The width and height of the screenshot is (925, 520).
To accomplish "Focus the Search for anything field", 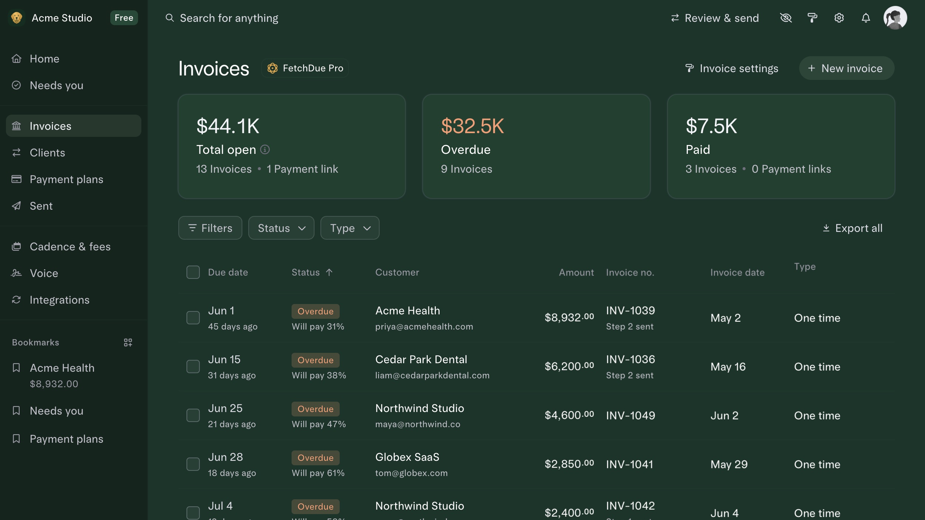I will pos(222,18).
